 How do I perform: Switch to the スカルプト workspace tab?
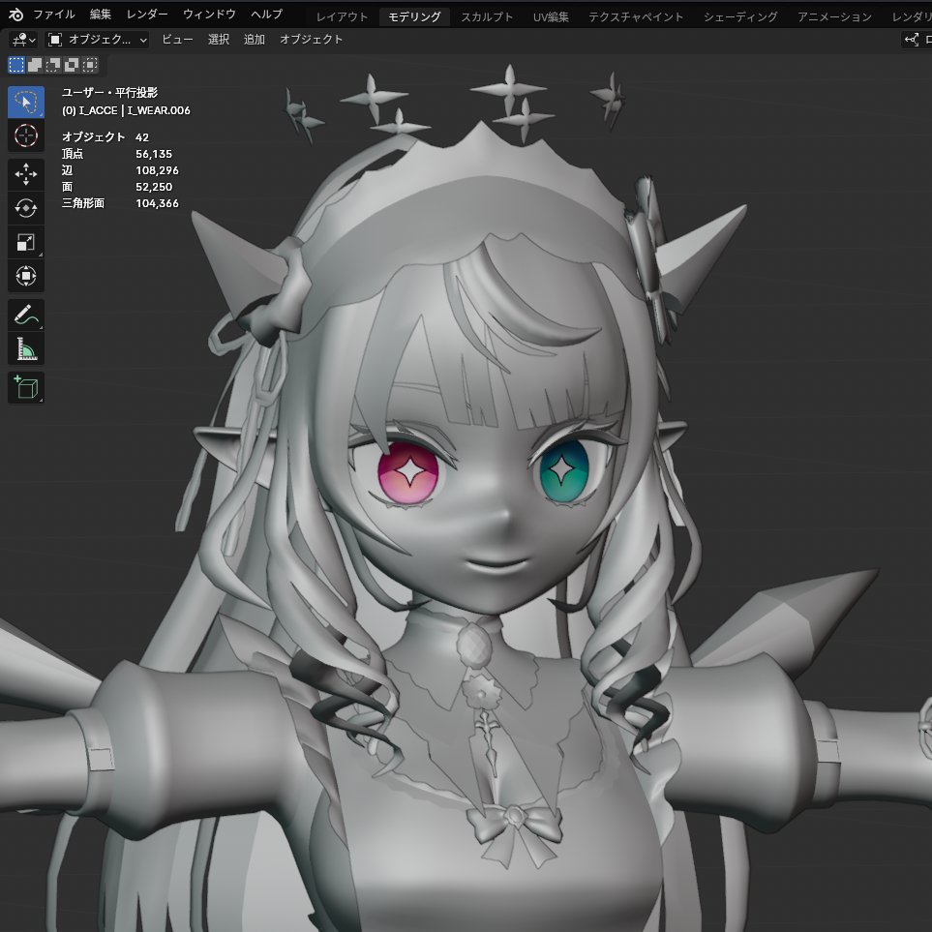487,17
